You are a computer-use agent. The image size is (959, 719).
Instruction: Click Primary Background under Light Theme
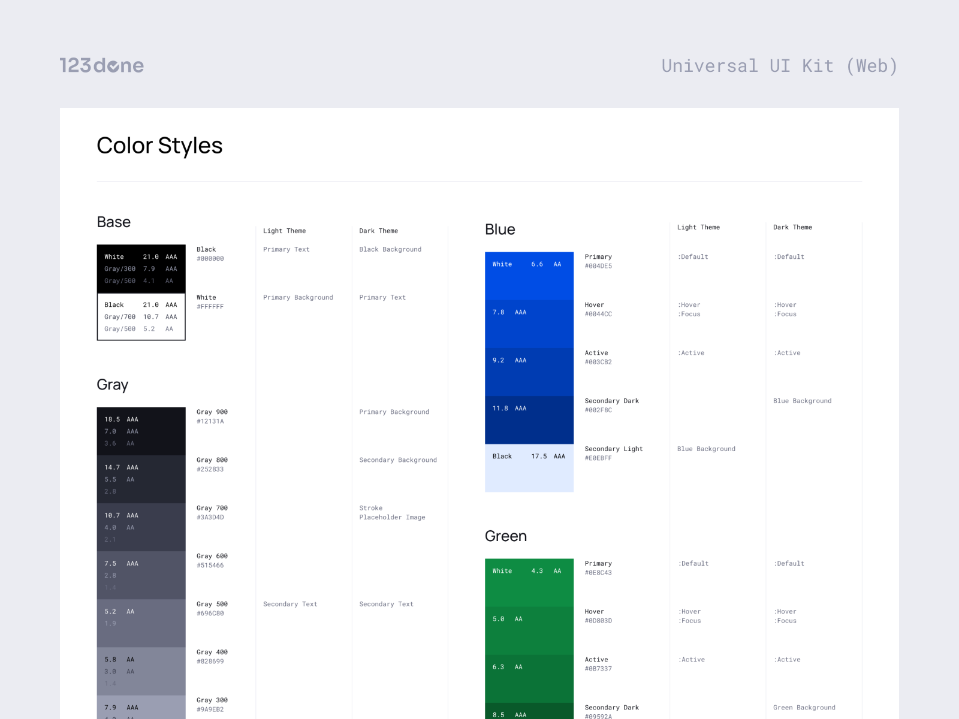click(298, 298)
